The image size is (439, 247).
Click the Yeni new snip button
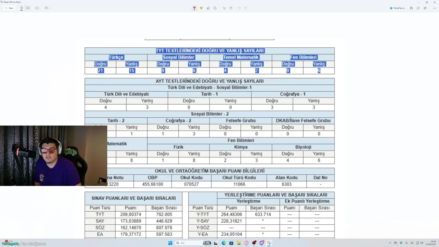click(x=9, y=8)
